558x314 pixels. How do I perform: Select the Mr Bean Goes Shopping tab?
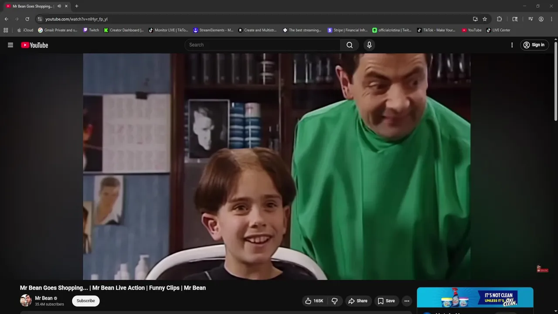point(37,6)
